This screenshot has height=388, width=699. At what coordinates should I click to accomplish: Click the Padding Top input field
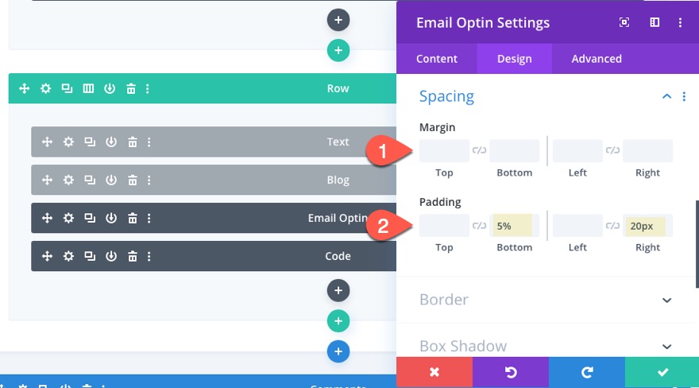coord(444,226)
